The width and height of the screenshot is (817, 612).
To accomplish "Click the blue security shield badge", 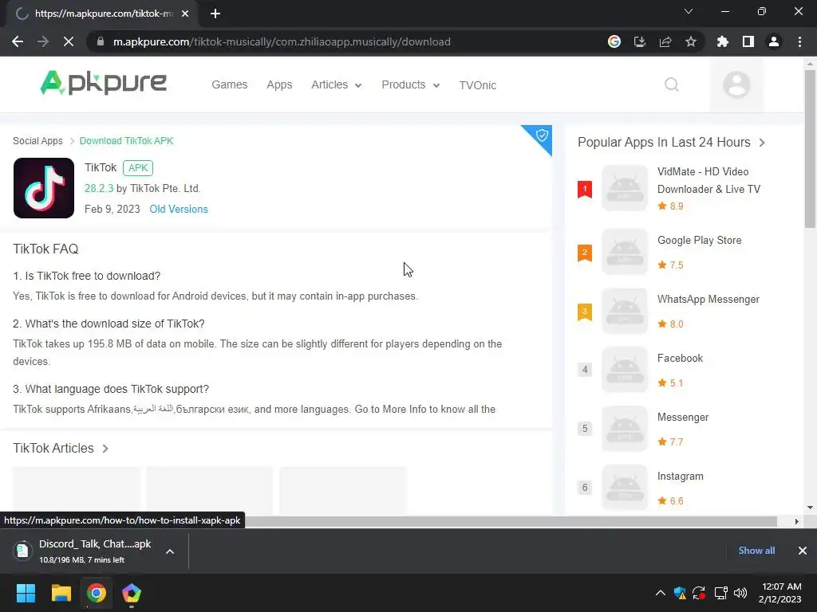I will point(542,135).
